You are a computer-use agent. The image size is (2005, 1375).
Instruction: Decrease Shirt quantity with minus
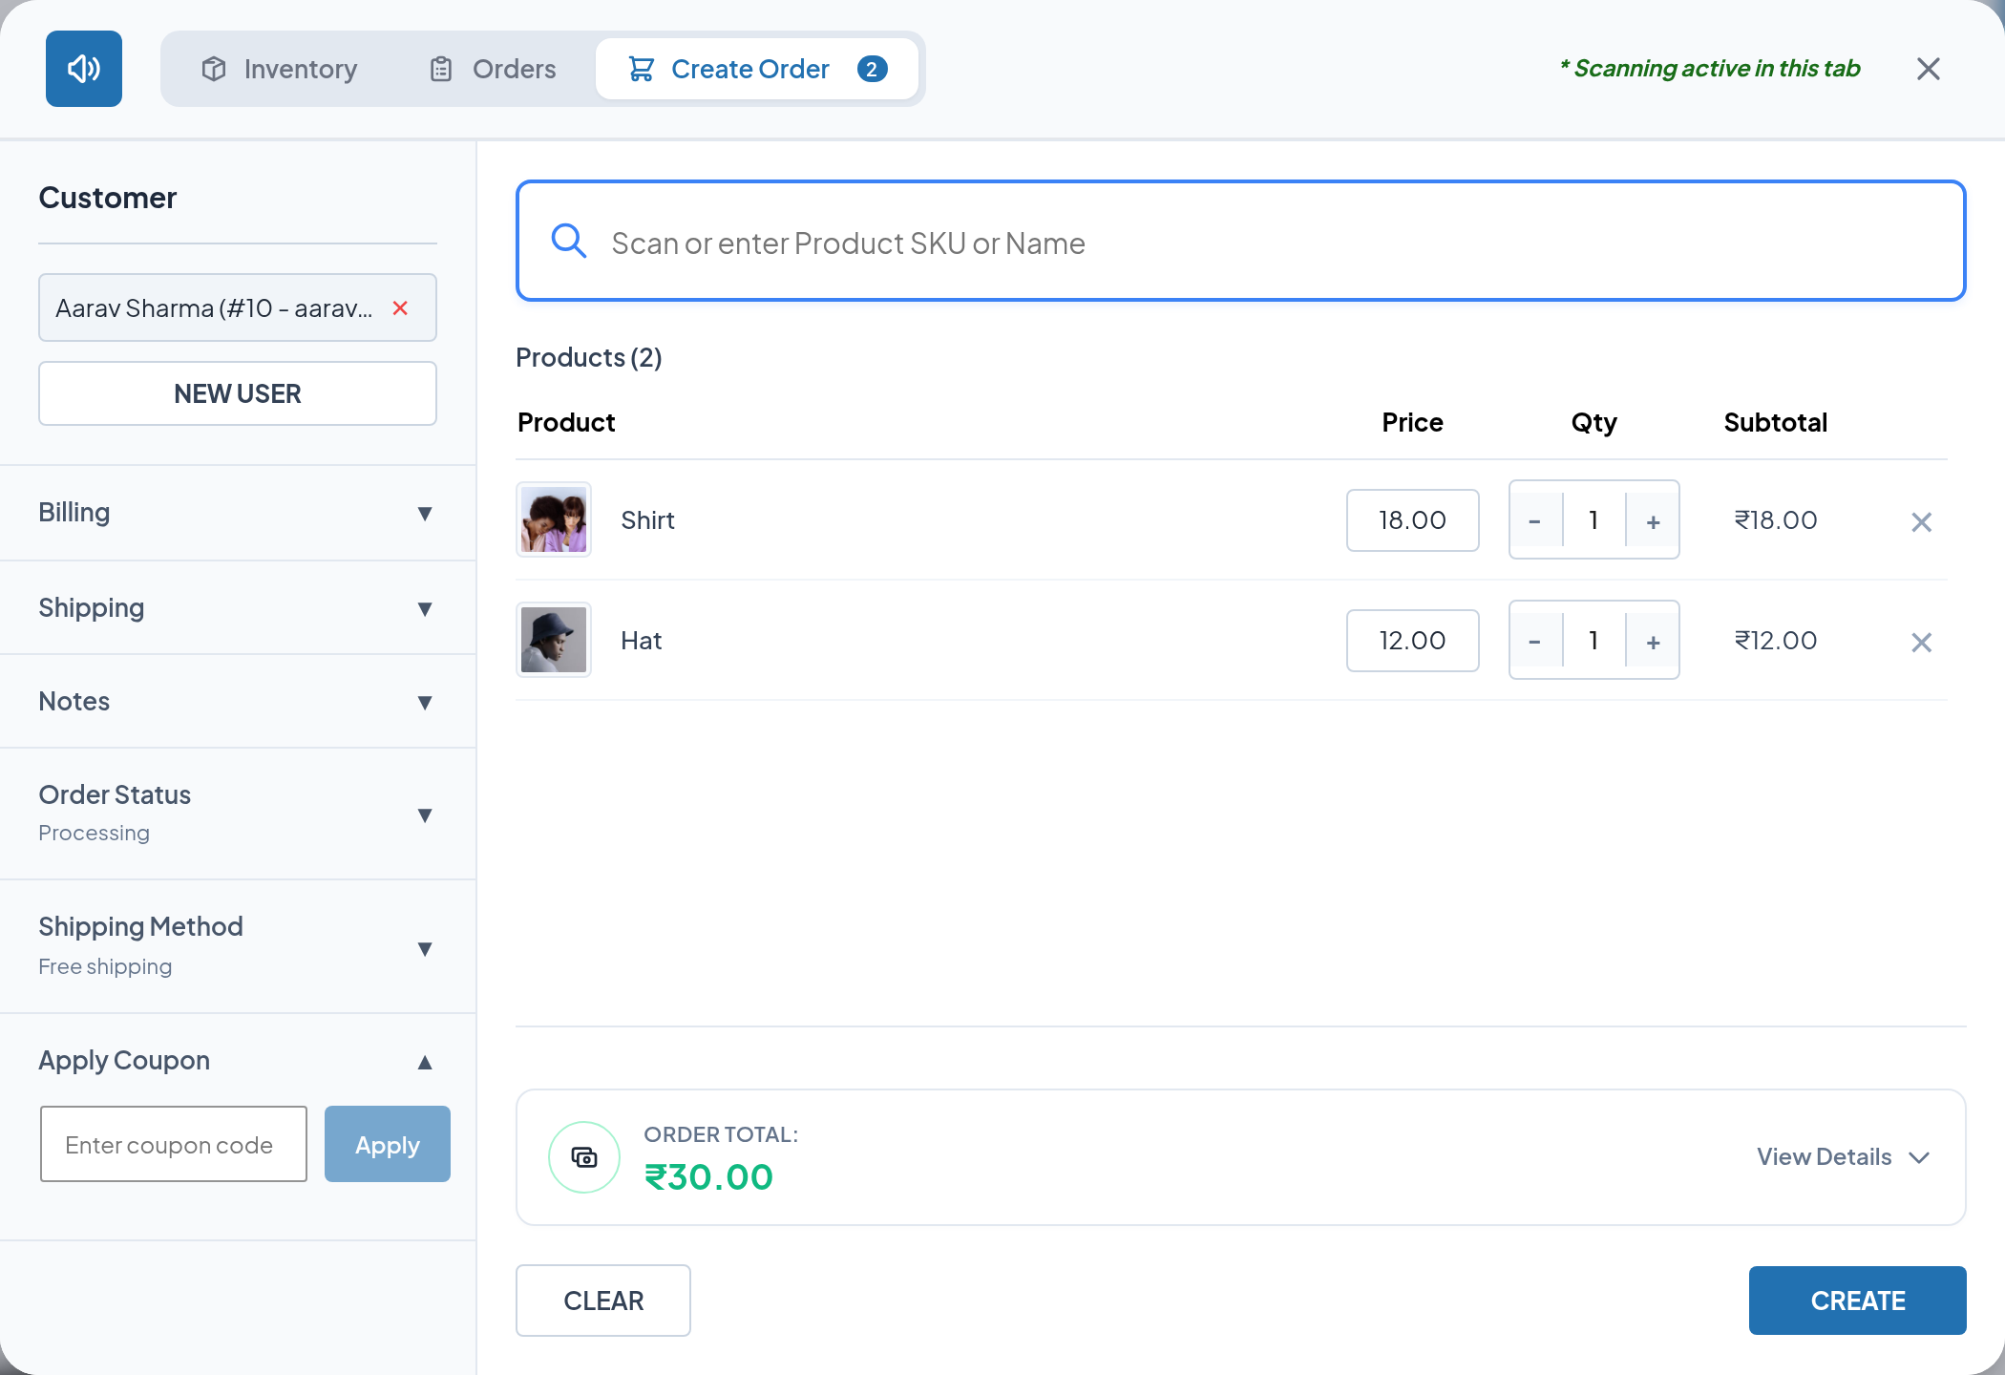point(1535,520)
